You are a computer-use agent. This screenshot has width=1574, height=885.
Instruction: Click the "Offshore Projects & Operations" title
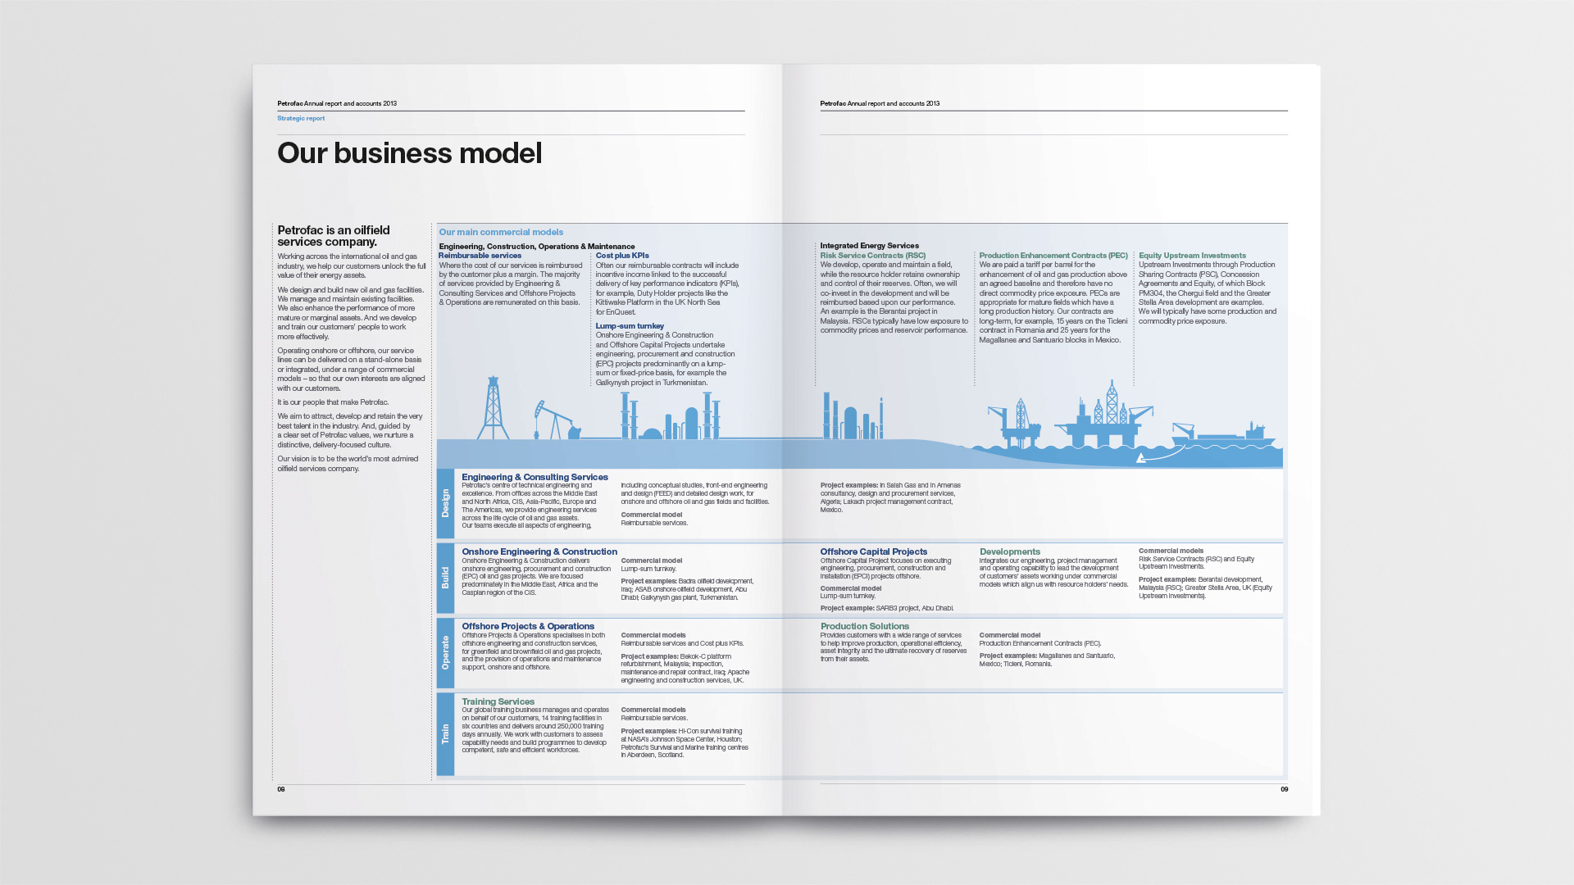(528, 626)
